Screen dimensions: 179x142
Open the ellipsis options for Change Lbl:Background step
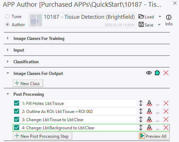(x=157, y=129)
